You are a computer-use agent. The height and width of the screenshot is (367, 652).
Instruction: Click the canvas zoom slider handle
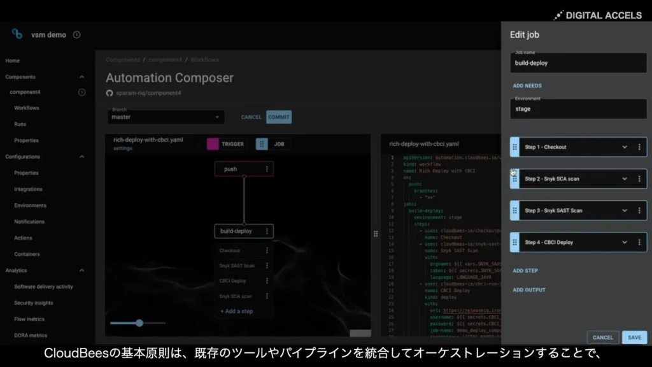[139, 323]
